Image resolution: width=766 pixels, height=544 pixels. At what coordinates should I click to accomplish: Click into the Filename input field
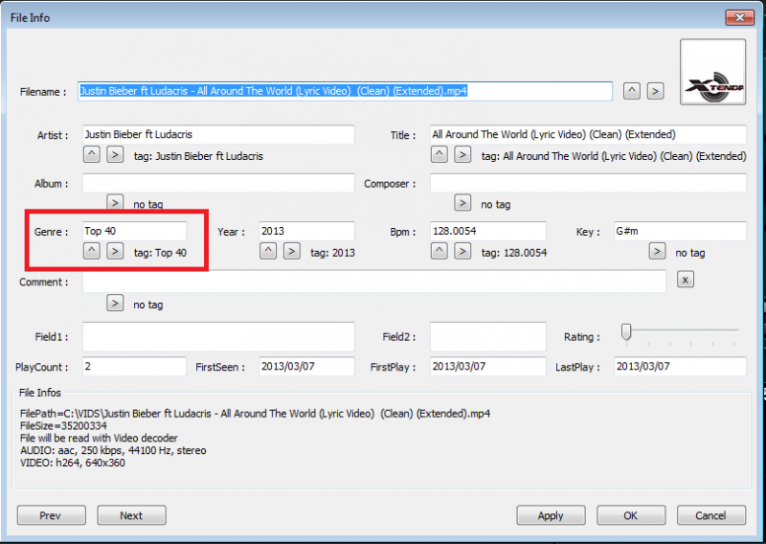coord(345,91)
